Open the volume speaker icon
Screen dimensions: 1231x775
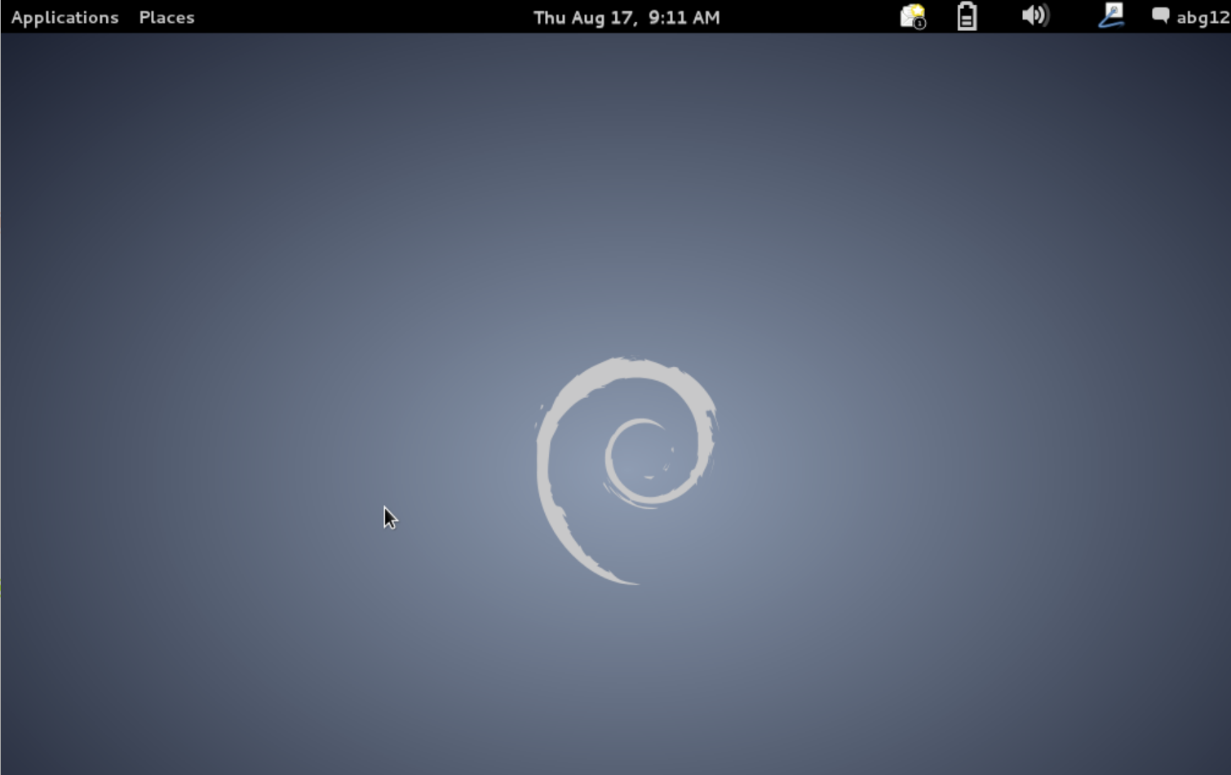(1034, 16)
